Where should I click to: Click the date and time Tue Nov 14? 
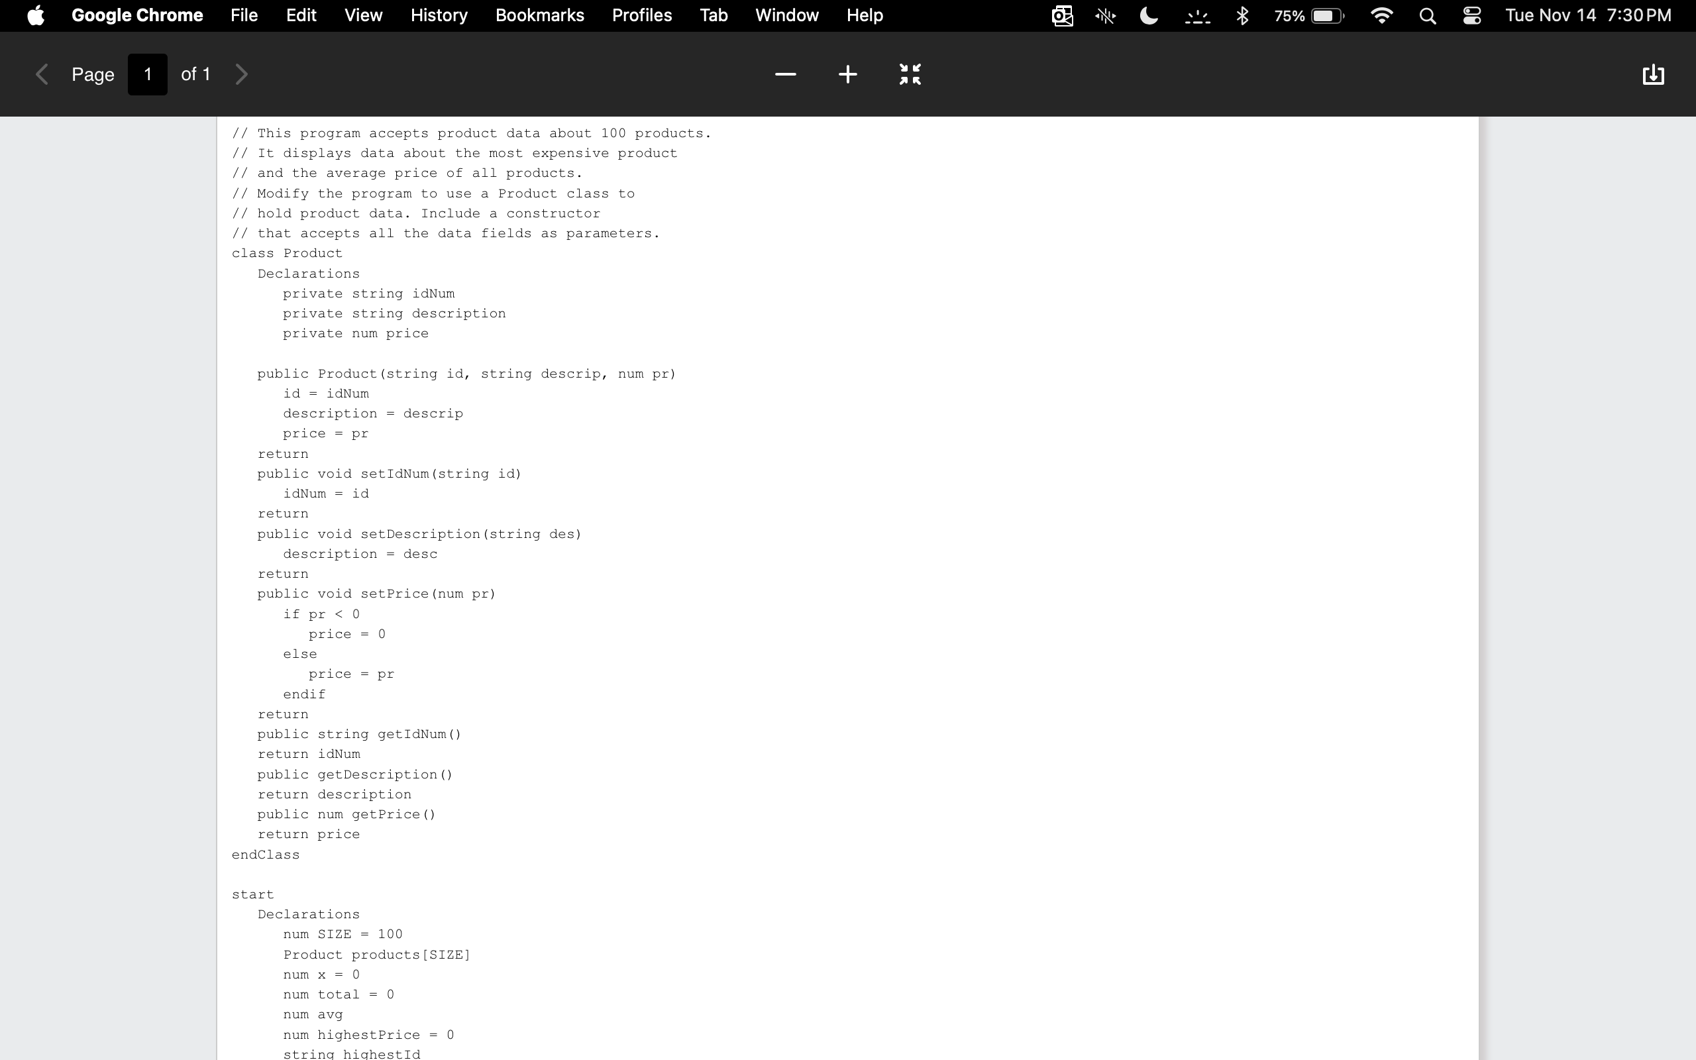pos(1588,15)
